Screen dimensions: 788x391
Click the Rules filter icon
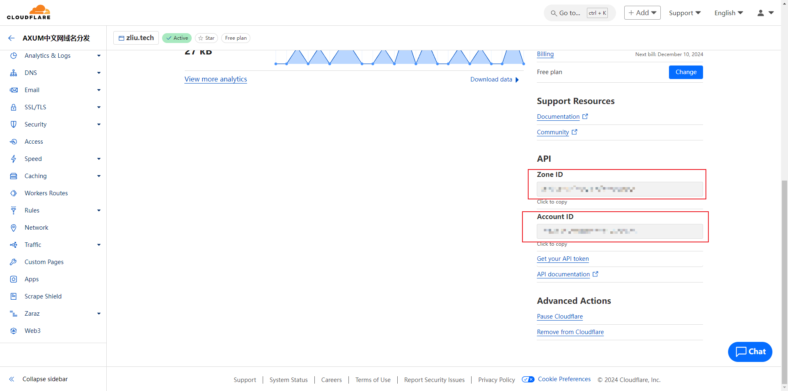(x=14, y=210)
